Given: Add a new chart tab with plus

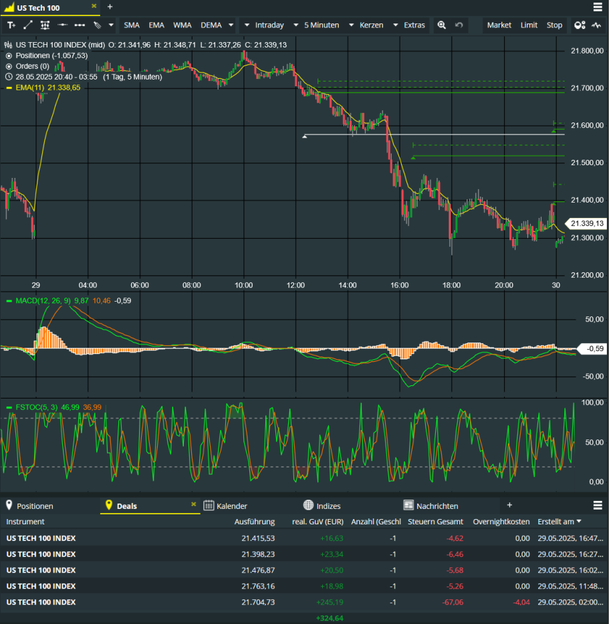Looking at the screenshot, I should pos(110,7).
